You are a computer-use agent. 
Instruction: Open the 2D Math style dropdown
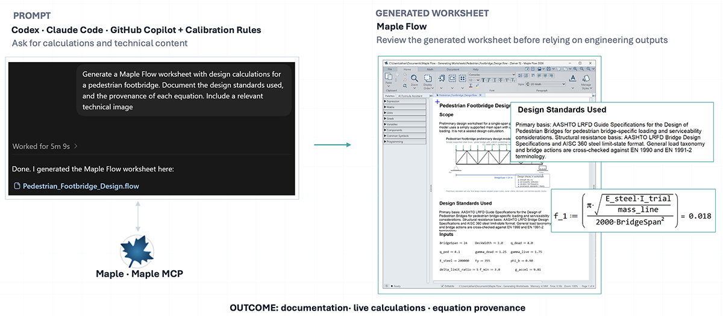click(x=545, y=84)
